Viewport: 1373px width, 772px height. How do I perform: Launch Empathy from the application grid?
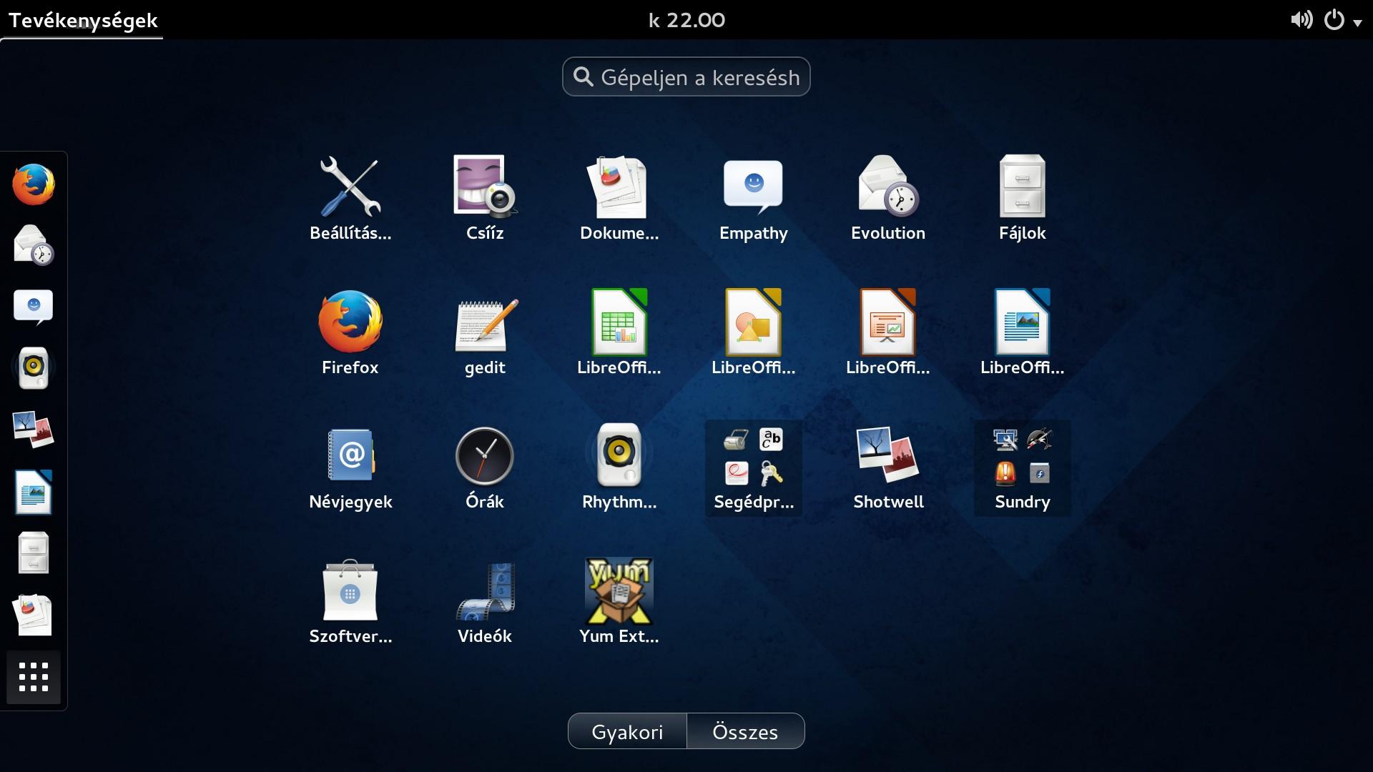click(x=754, y=199)
